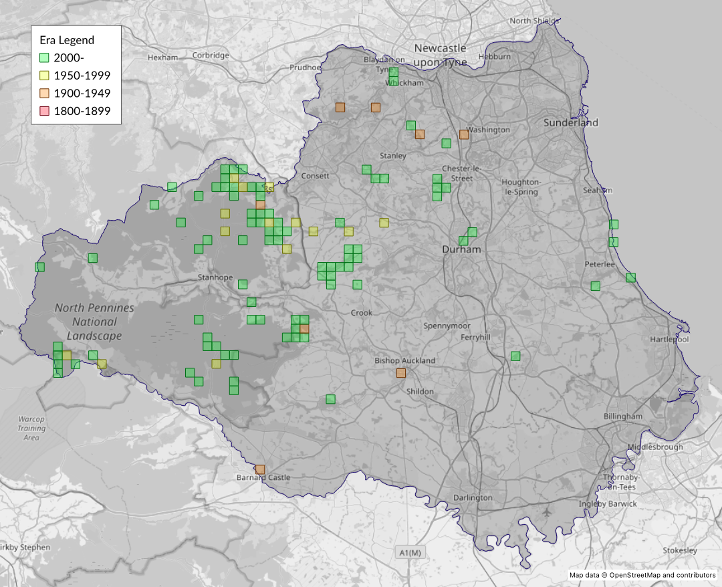Click the North Pennines National Landscape label

[94, 322]
